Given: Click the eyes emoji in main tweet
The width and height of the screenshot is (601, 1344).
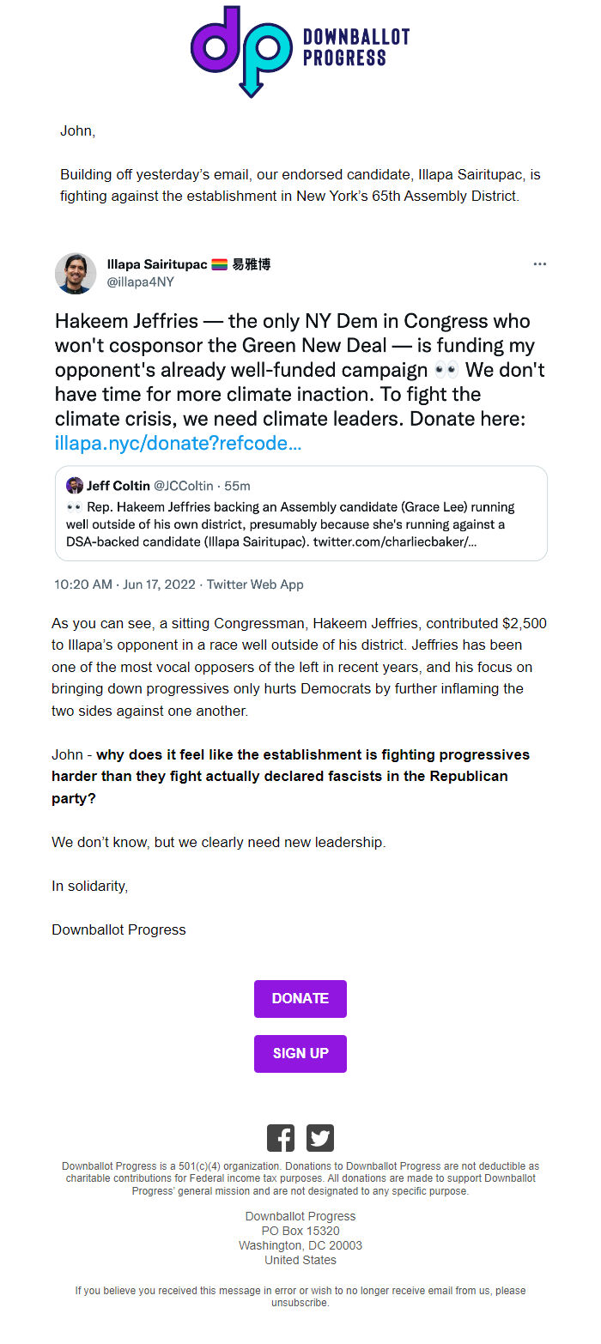Looking at the screenshot, I should click(x=447, y=371).
